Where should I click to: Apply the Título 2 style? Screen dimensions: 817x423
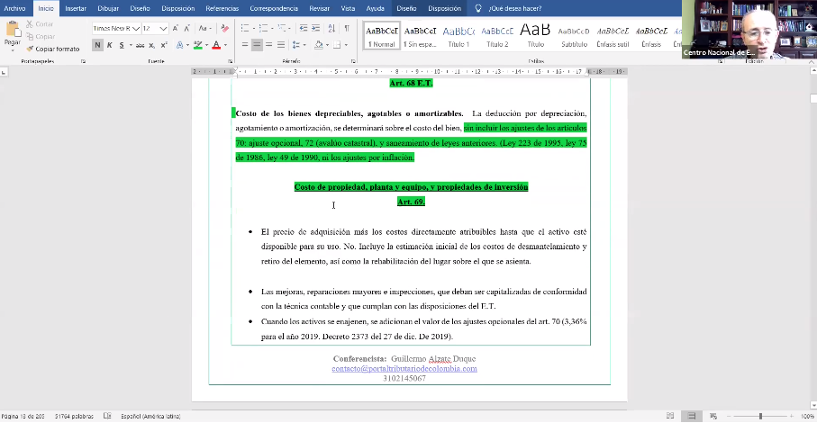point(497,36)
